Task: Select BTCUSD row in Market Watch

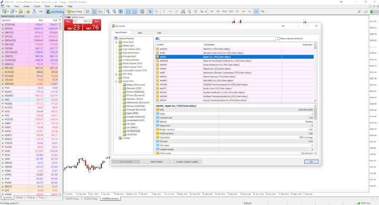Action: point(30,68)
